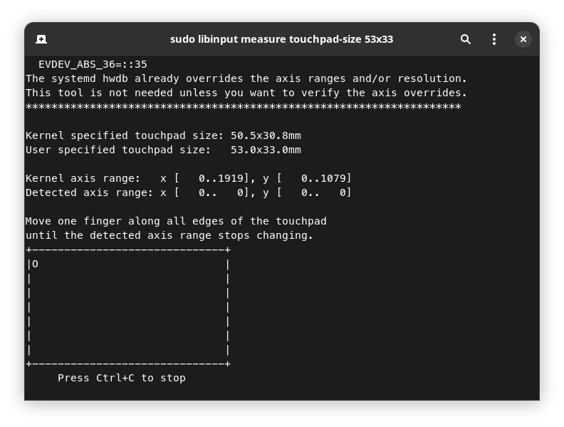
Task: Click the 'systemd hwdb already overrides' line
Action: pyautogui.click(x=246, y=78)
